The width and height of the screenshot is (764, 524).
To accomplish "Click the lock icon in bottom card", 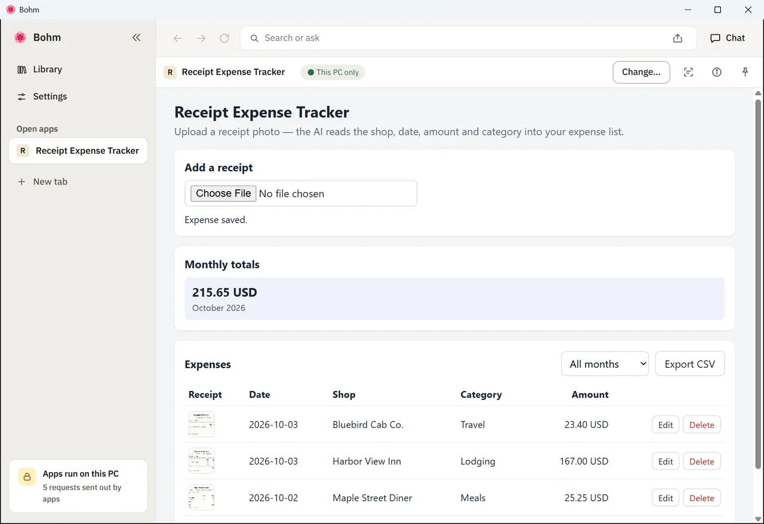I will [27, 477].
